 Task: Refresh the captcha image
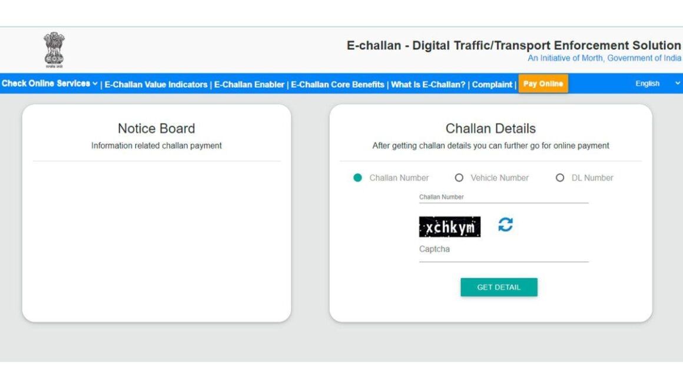click(505, 225)
